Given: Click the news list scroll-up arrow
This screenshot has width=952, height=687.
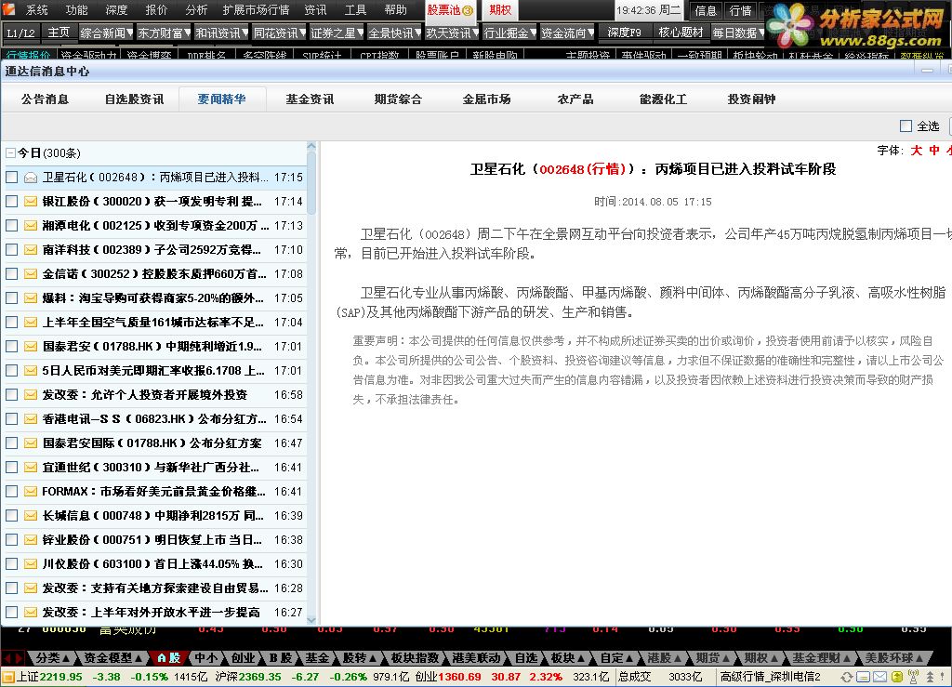Looking at the screenshot, I should pos(311,146).
